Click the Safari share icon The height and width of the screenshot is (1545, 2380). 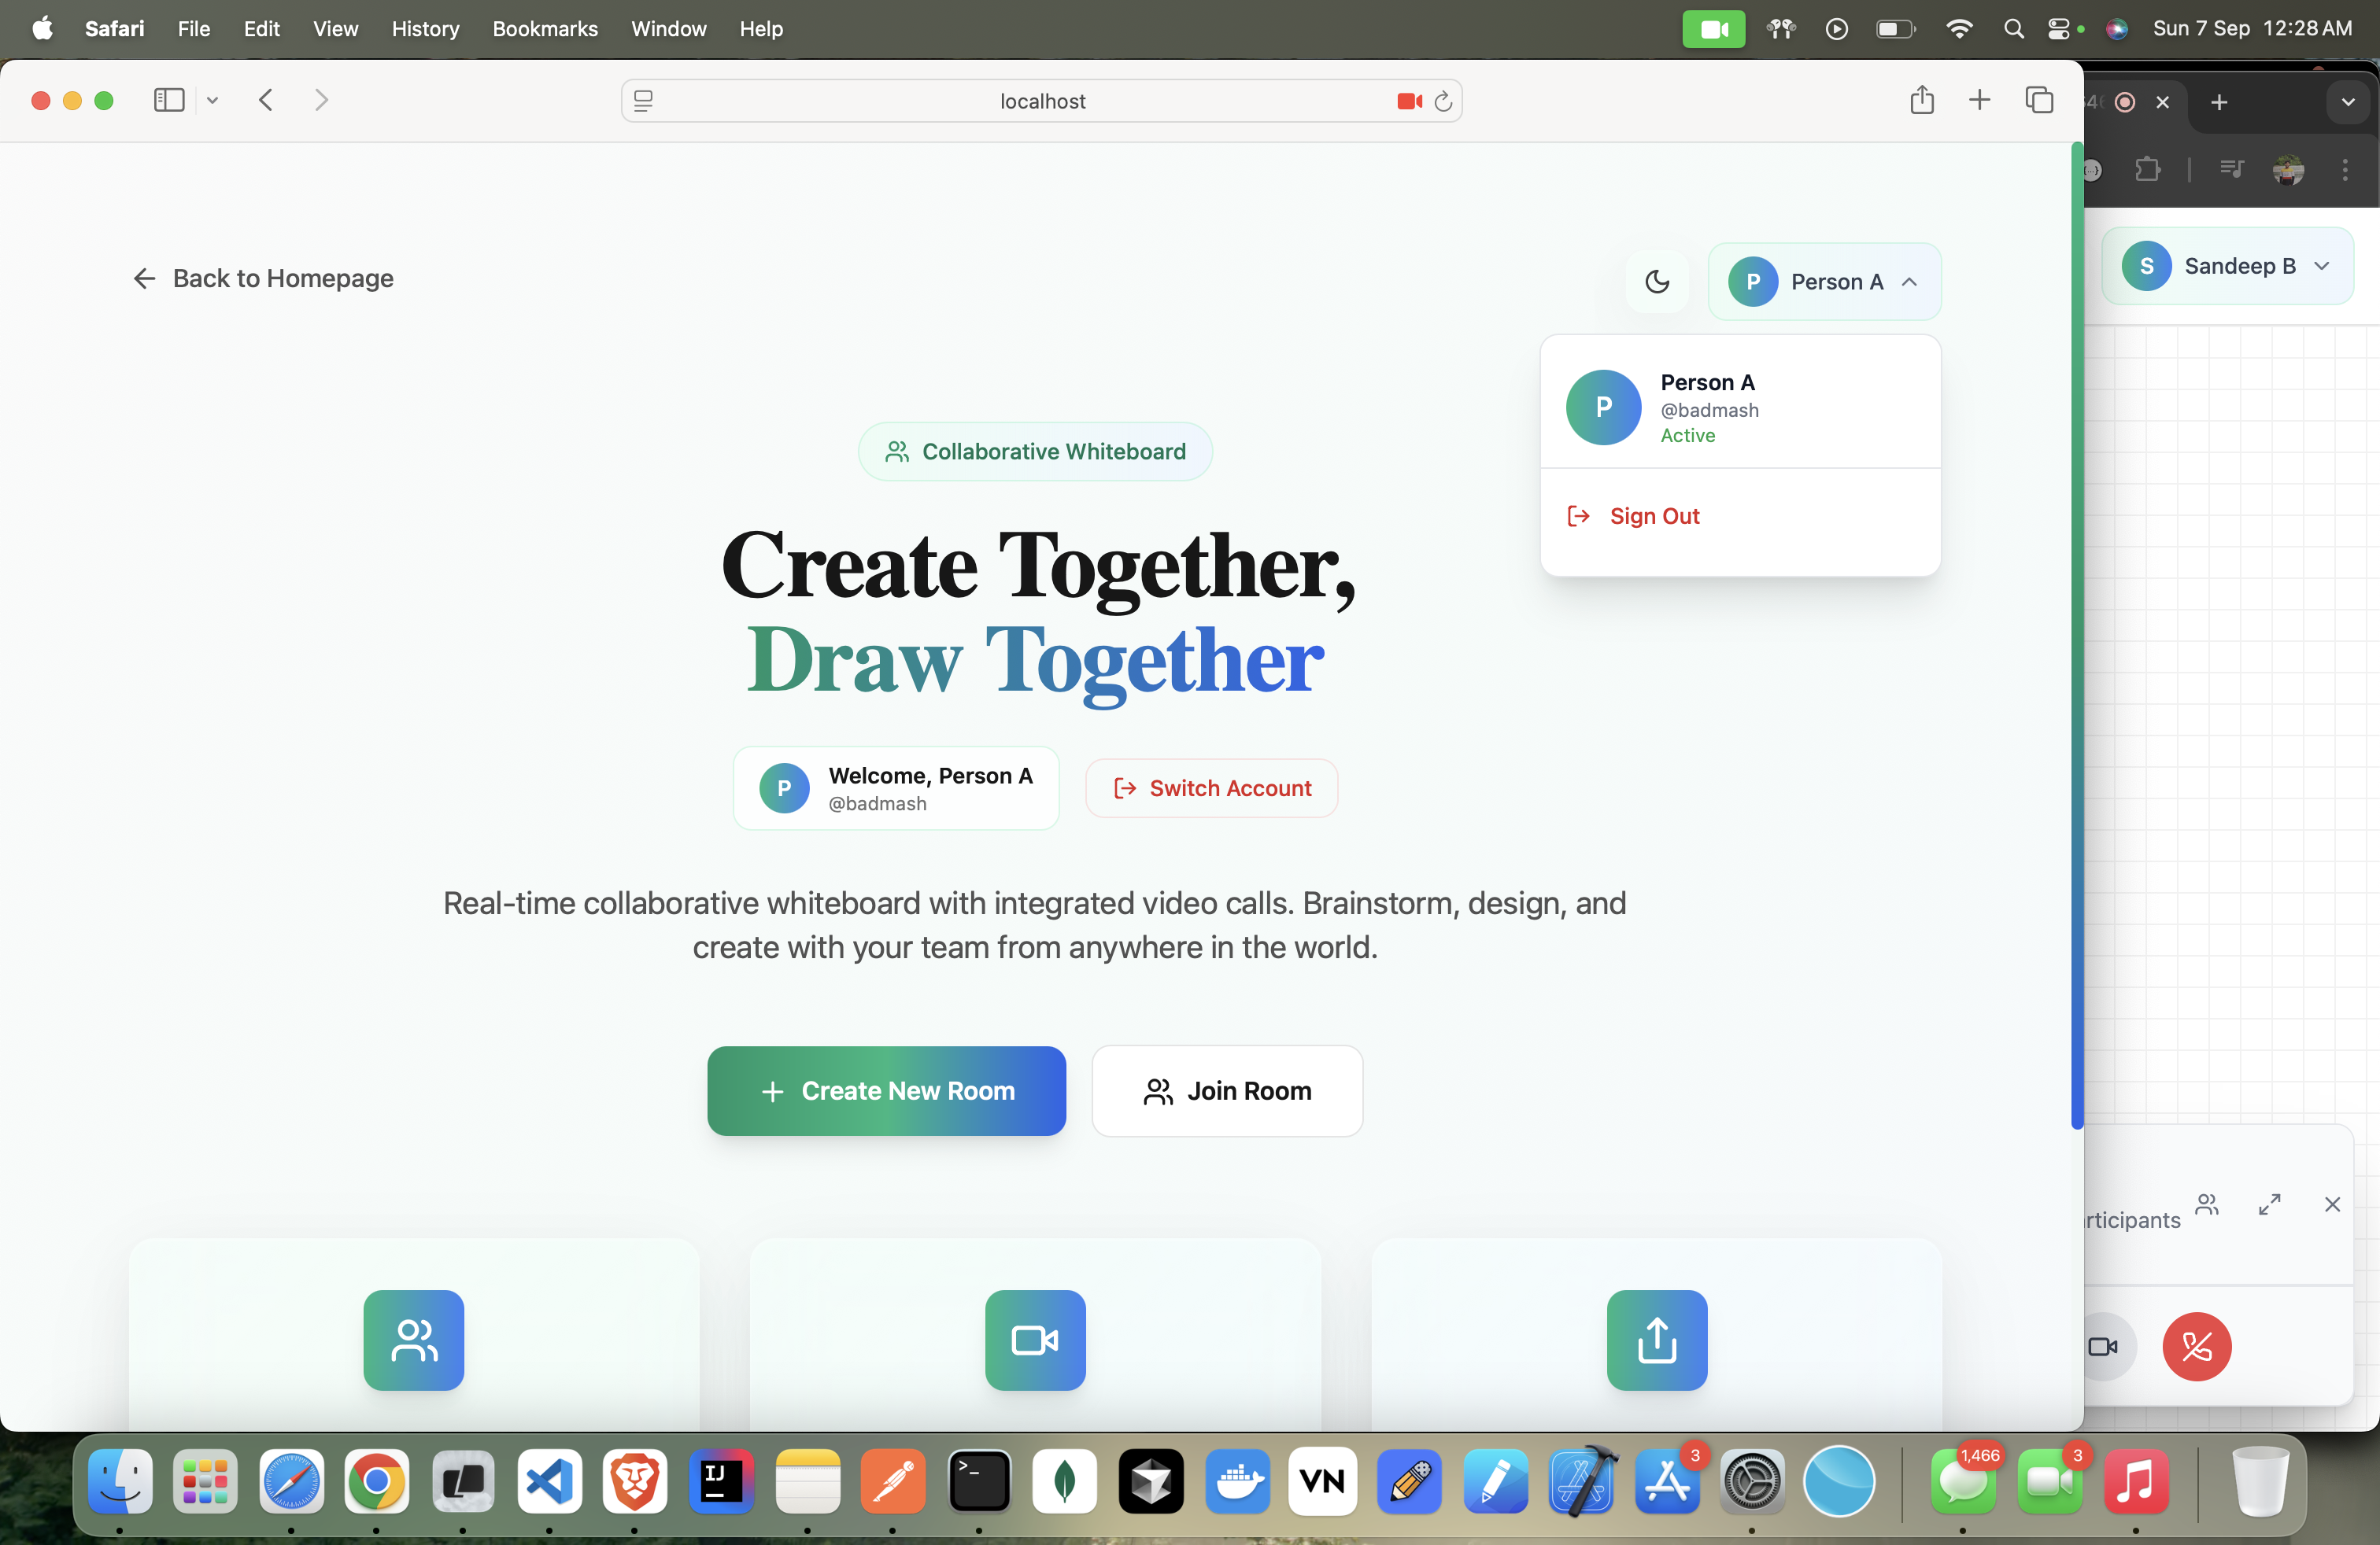[x=1921, y=100]
